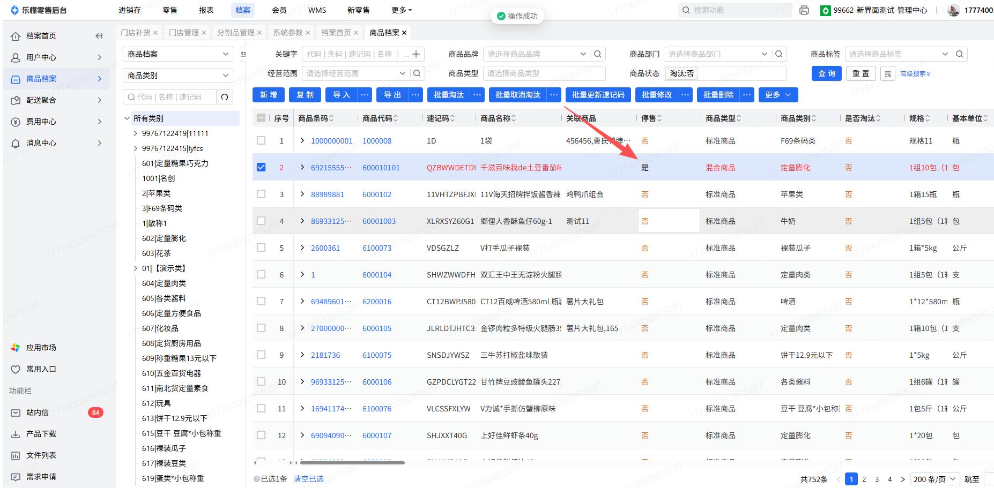Image resolution: width=994 pixels, height=488 pixels.
Task: Click the plus icon in the keyword field
Action: 416,54
